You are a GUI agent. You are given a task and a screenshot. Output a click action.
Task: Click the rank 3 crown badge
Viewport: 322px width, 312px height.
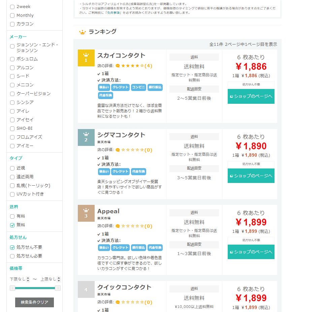(x=86, y=213)
